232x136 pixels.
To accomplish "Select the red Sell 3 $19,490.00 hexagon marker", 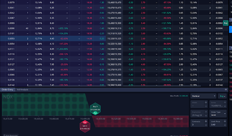I will 85,127.
